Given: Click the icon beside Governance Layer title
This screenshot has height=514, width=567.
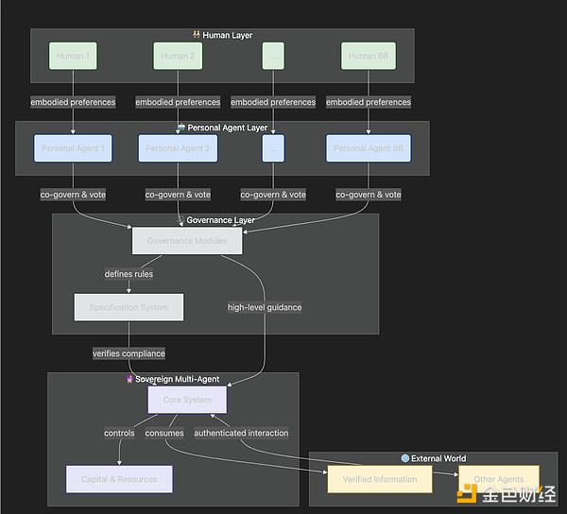Looking at the screenshot, I should pyautogui.click(x=180, y=220).
